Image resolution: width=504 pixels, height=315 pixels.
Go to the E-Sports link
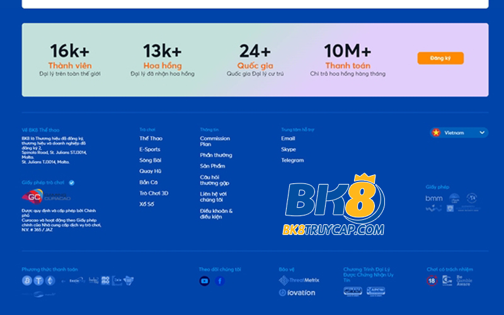(150, 149)
